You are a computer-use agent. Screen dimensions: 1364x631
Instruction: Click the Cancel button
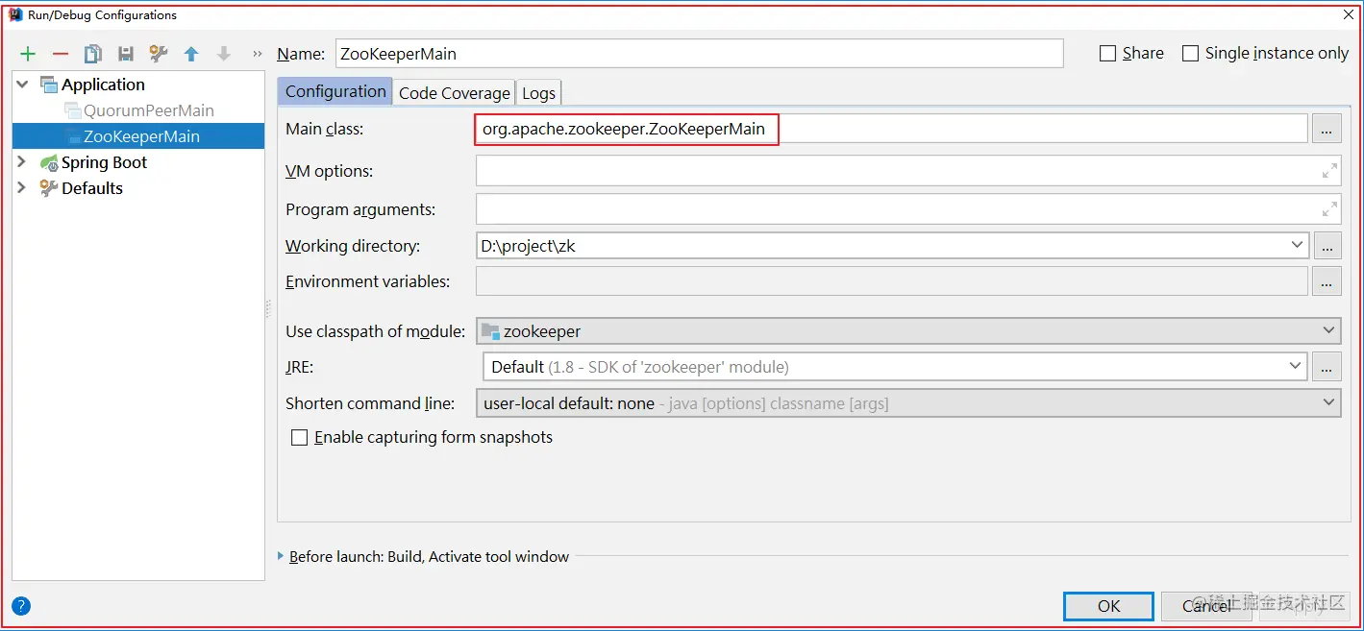[x=1206, y=606]
